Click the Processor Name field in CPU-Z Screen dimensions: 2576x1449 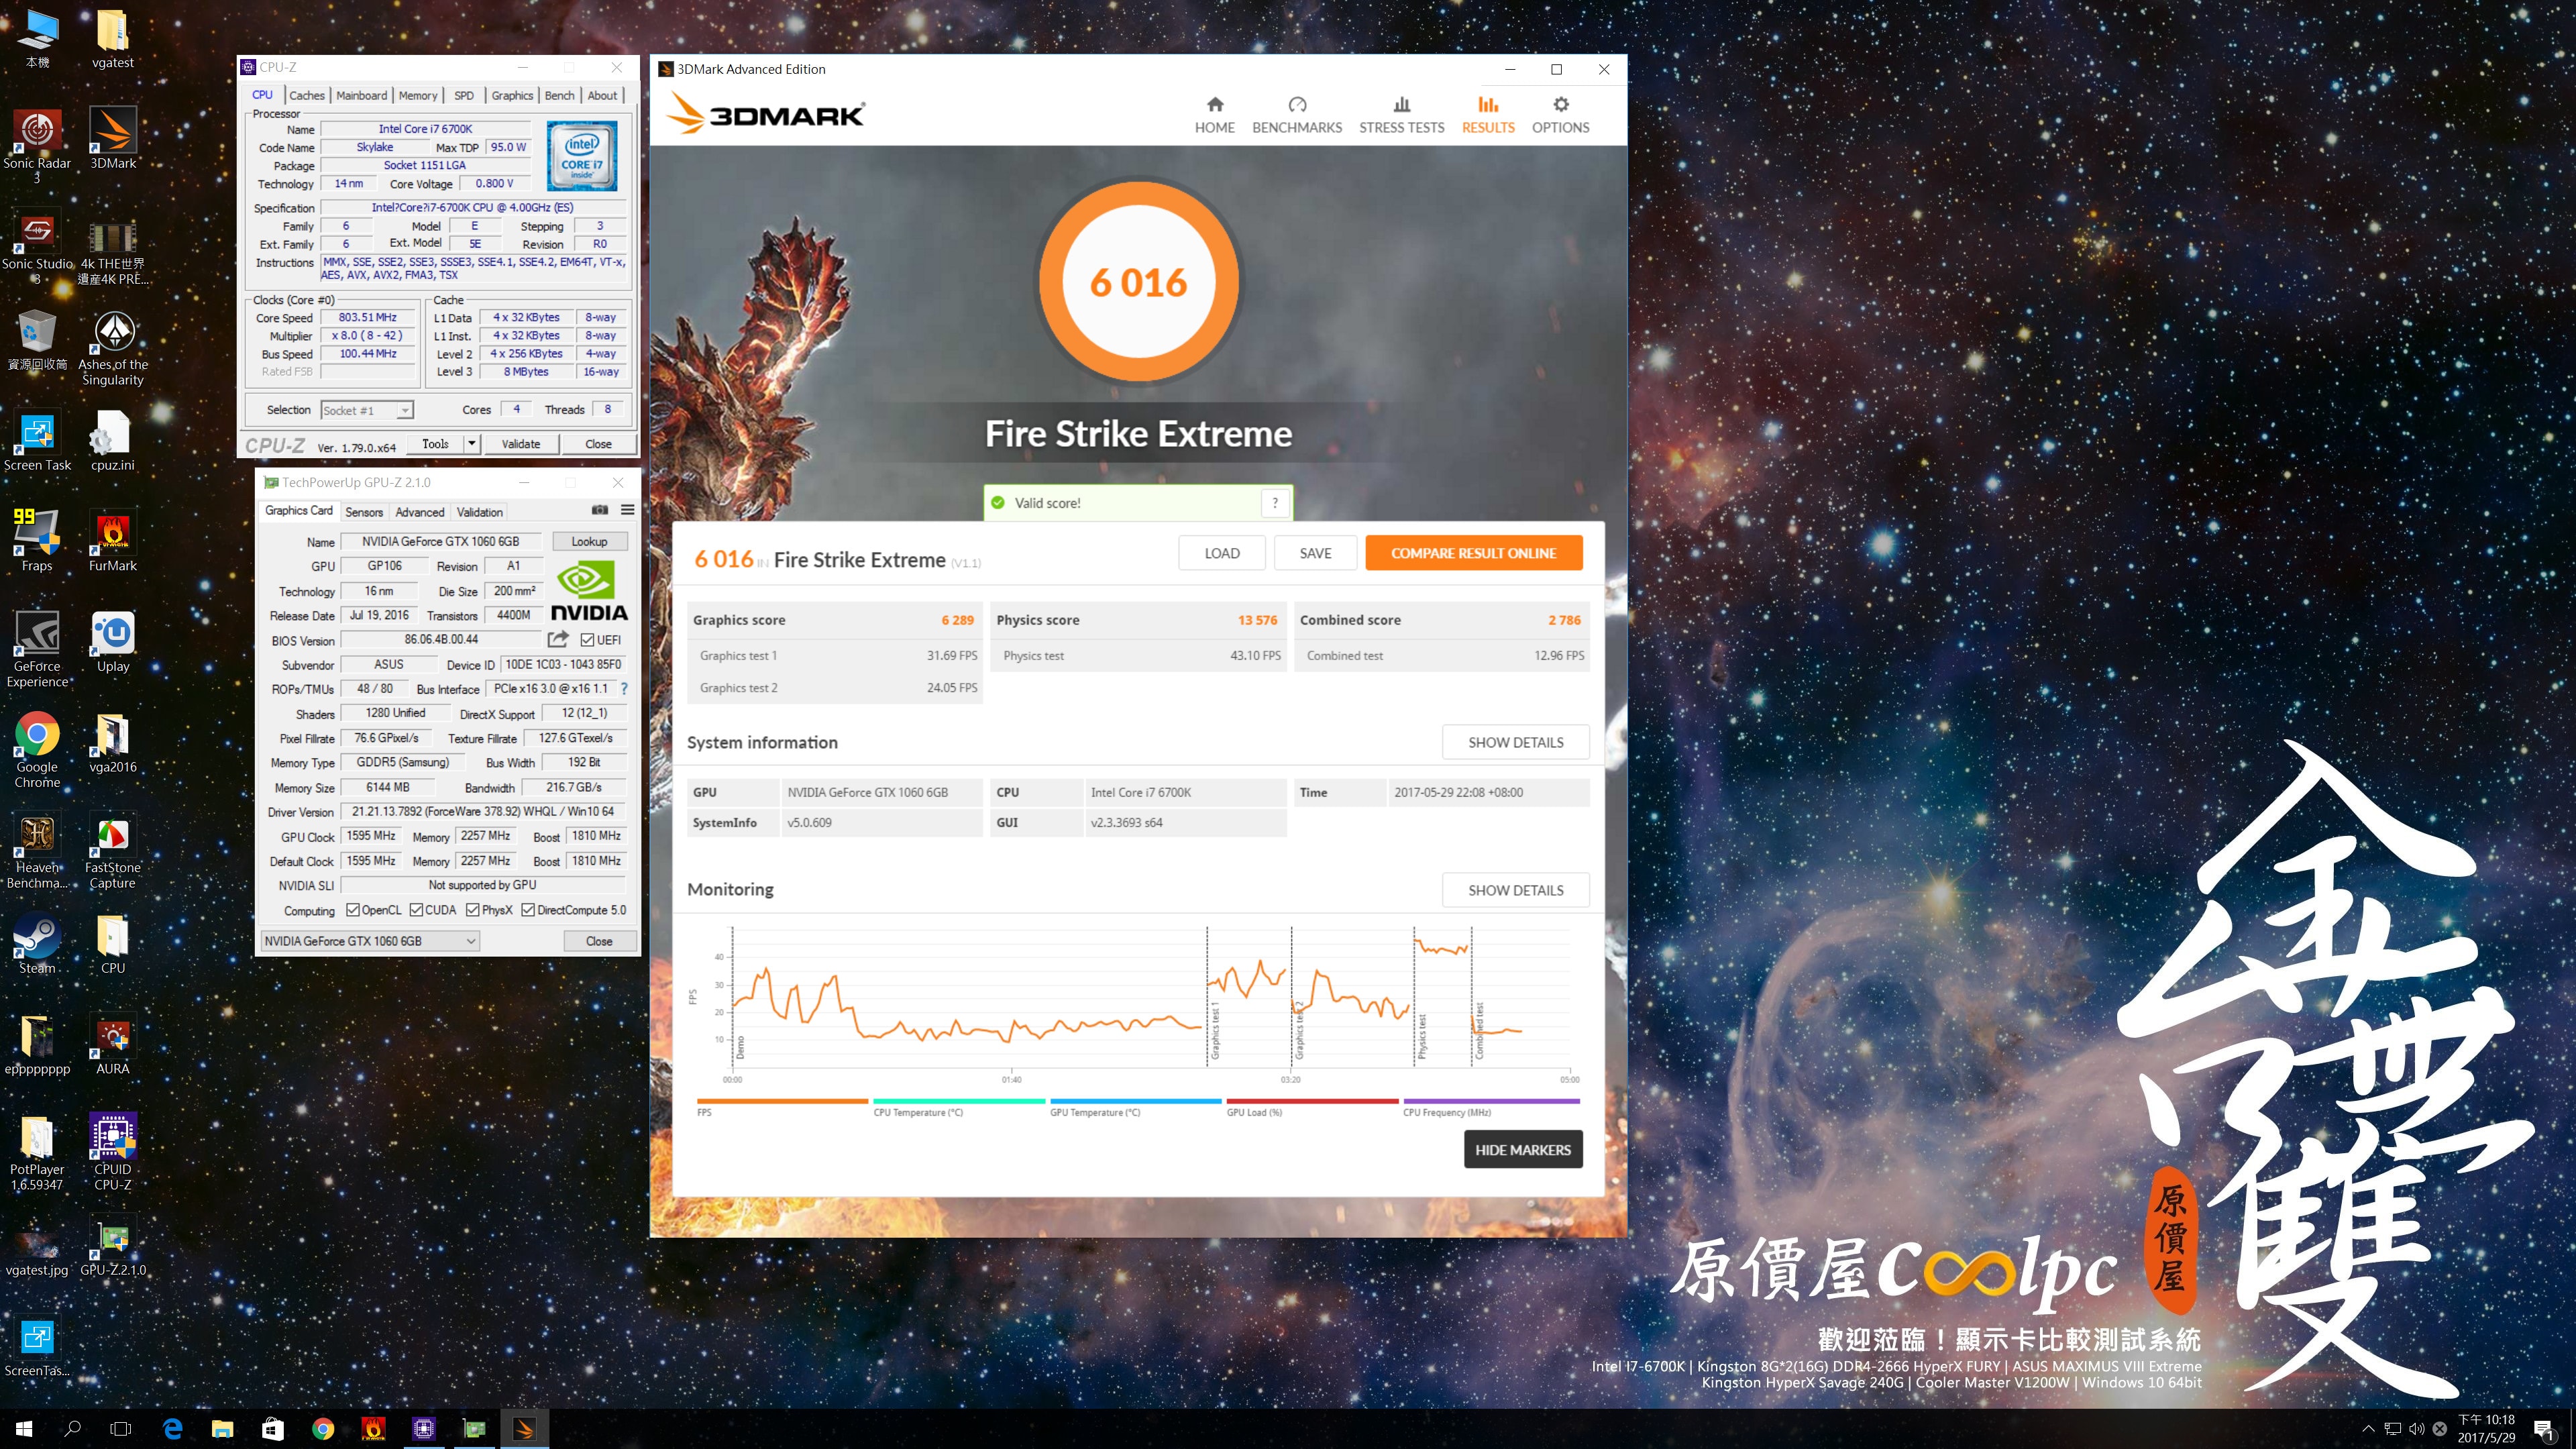pos(425,129)
